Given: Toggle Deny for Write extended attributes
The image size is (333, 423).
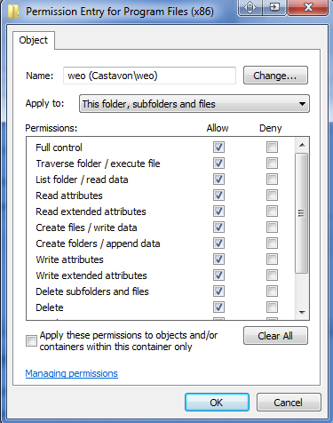Looking at the screenshot, I should tap(272, 275).
